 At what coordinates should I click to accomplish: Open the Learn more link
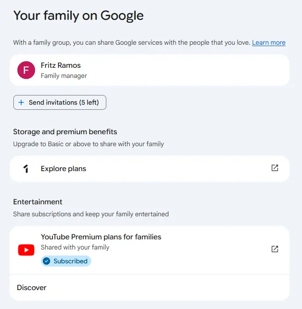coord(268,42)
